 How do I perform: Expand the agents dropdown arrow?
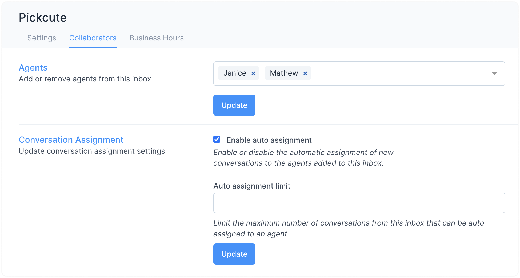pyautogui.click(x=494, y=74)
